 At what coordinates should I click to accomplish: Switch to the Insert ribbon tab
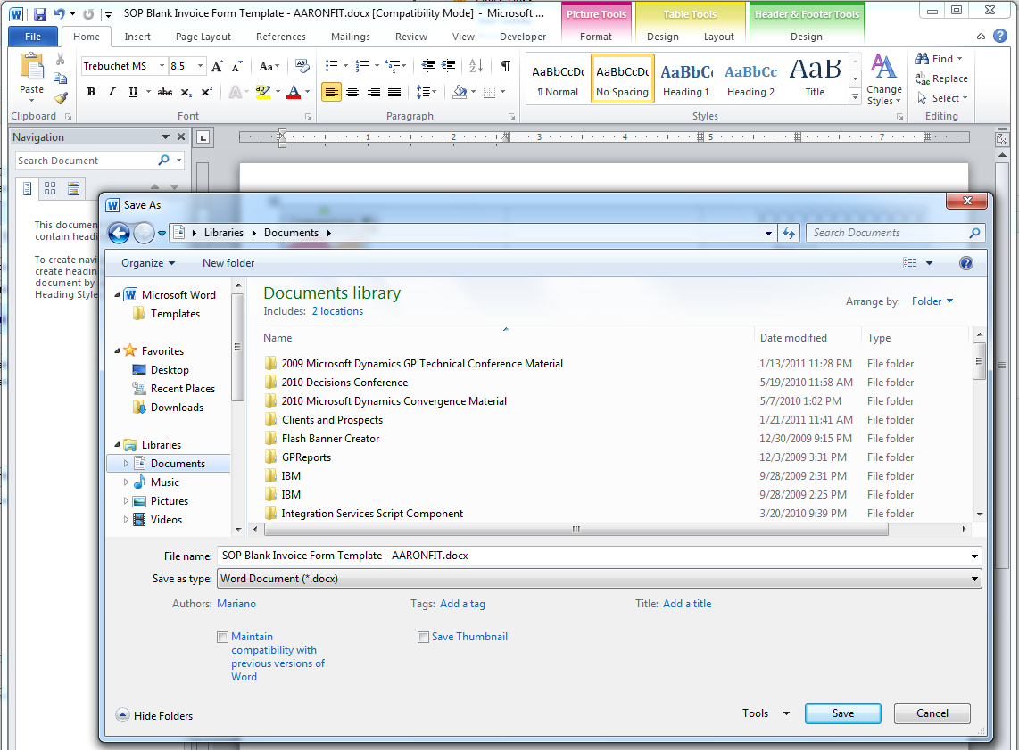click(x=137, y=37)
